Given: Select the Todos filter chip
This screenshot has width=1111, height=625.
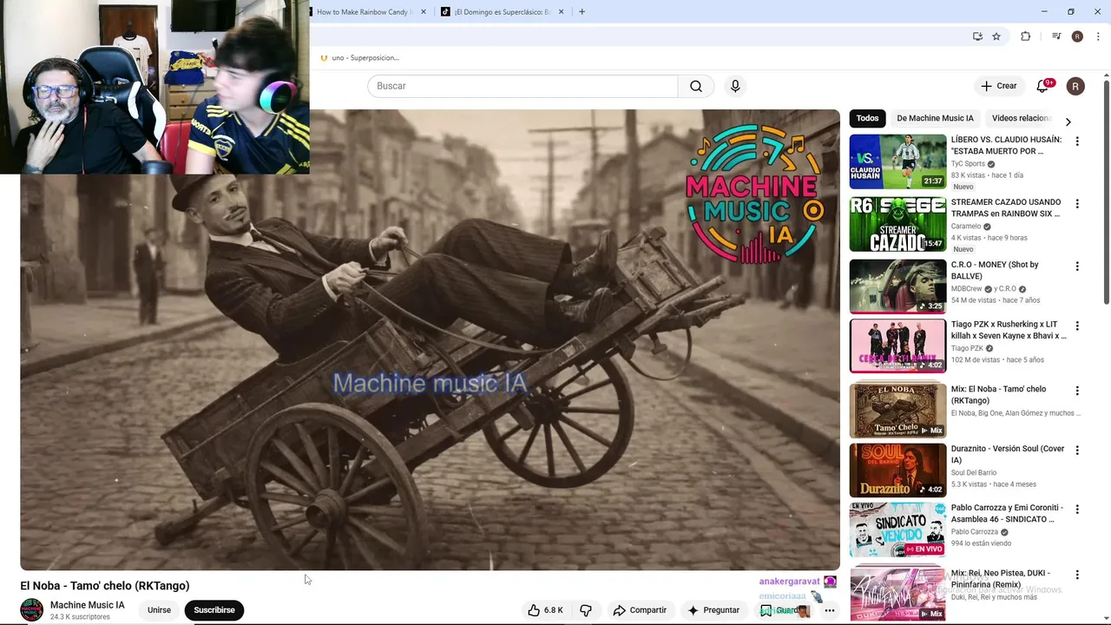Looking at the screenshot, I should click(867, 118).
